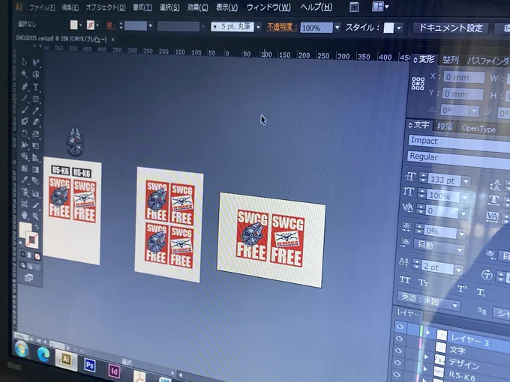510x382 pixels.
Task: Select the Gradient tool
Action: (36, 169)
